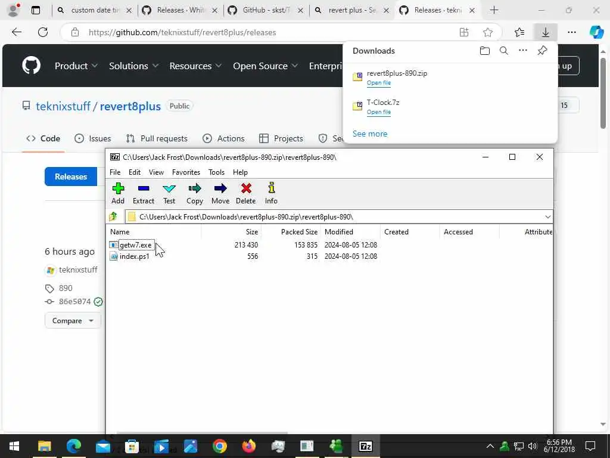Click the red Delete icon
Image resolution: width=610 pixels, height=458 pixels.
(x=246, y=193)
